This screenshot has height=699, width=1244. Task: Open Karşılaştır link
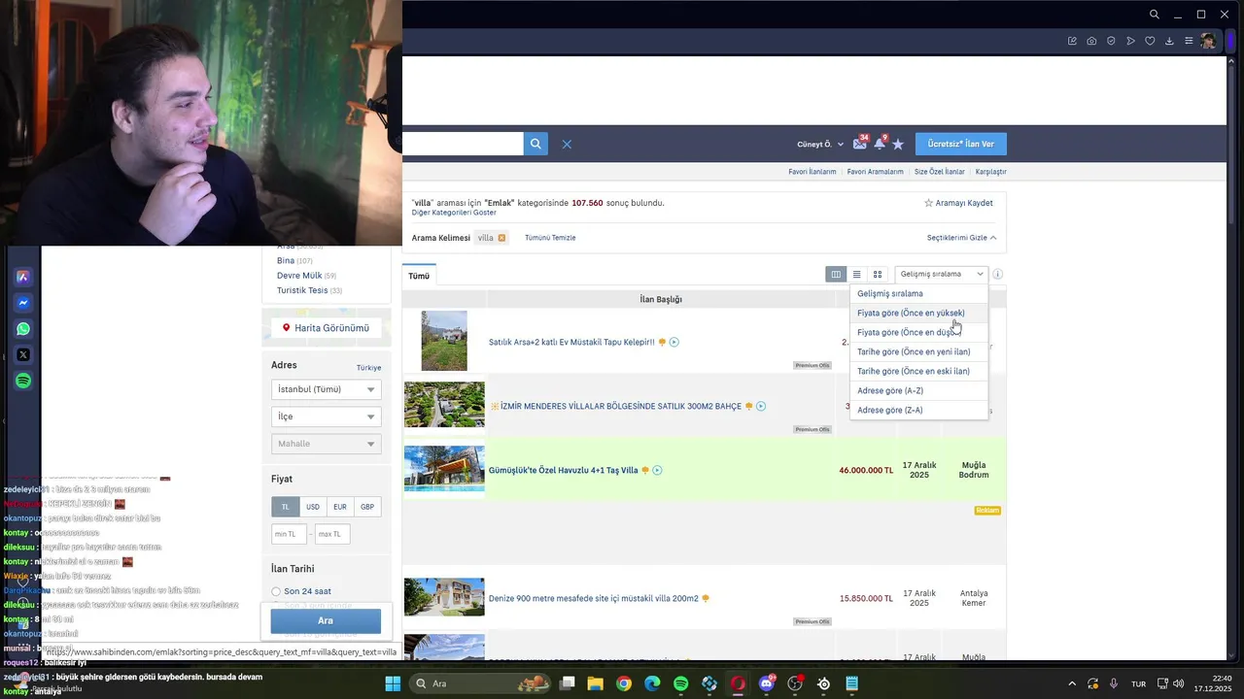pyautogui.click(x=990, y=172)
